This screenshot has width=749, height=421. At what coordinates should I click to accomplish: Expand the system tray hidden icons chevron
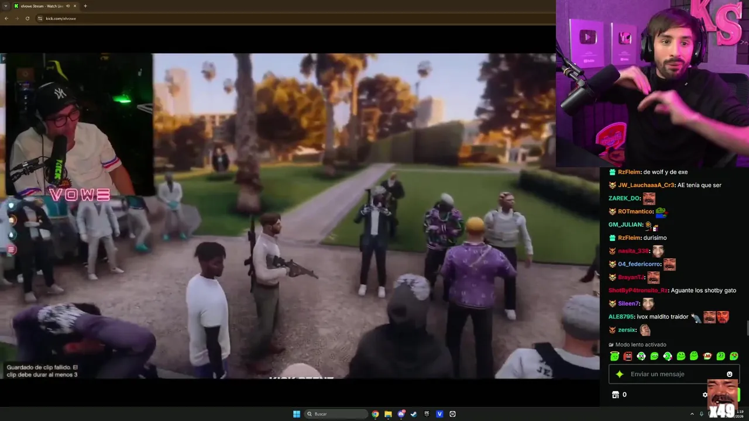[x=692, y=414]
